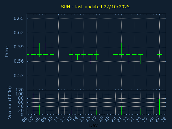The height and width of the screenshot is (129, 172).
Task: Select the price candle for day 27
Action: click(x=160, y=55)
